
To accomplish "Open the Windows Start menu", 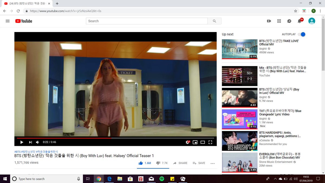I will tap(5, 179).
